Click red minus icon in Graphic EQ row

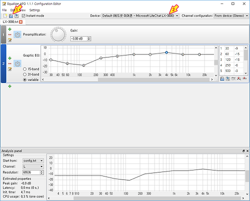(x=10, y=63)
